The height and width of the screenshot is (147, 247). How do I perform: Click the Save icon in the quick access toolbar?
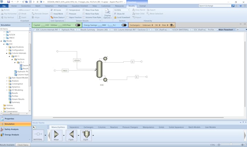8,2
